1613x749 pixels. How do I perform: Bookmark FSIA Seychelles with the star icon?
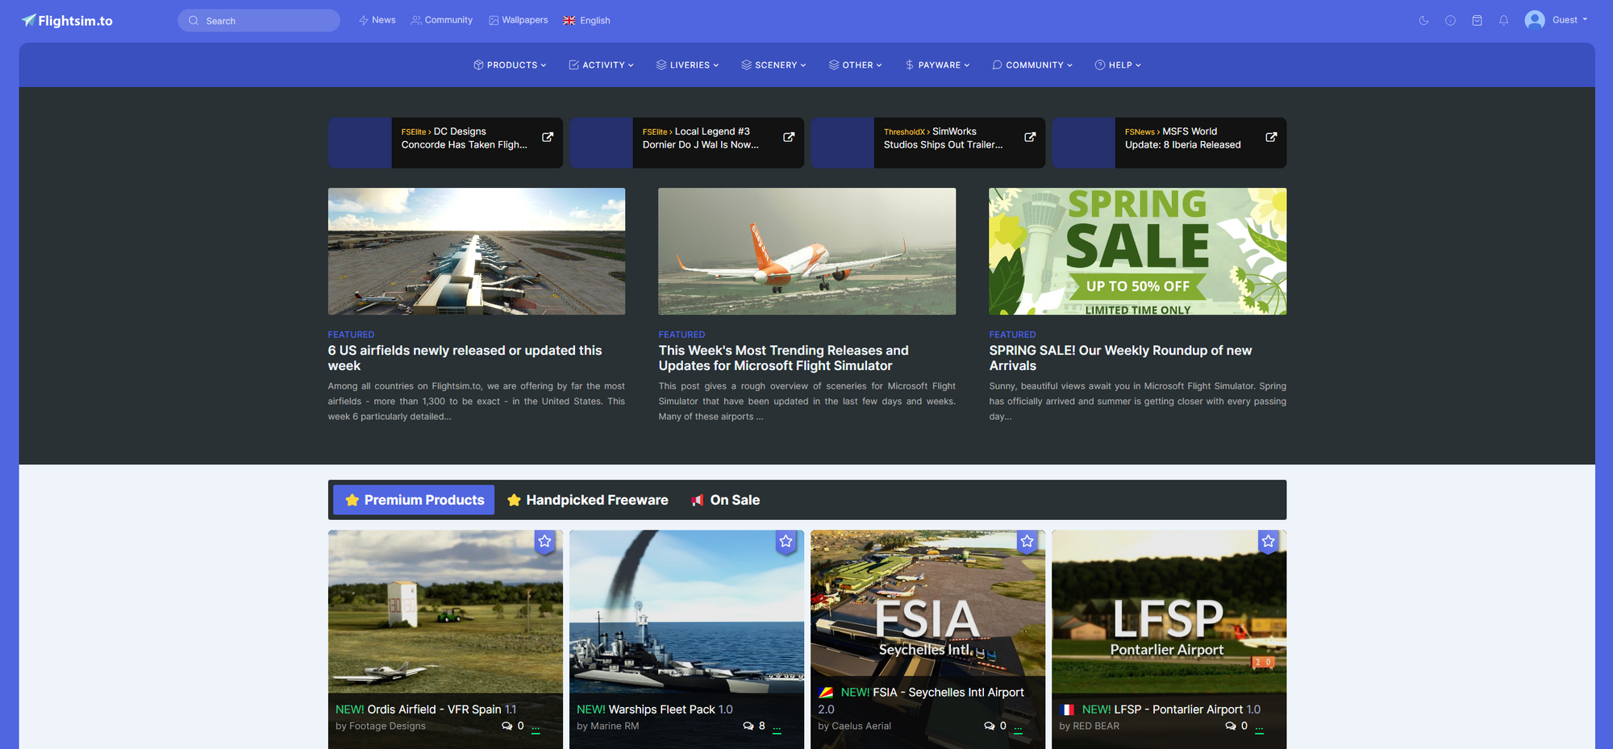pos(1027,542)
